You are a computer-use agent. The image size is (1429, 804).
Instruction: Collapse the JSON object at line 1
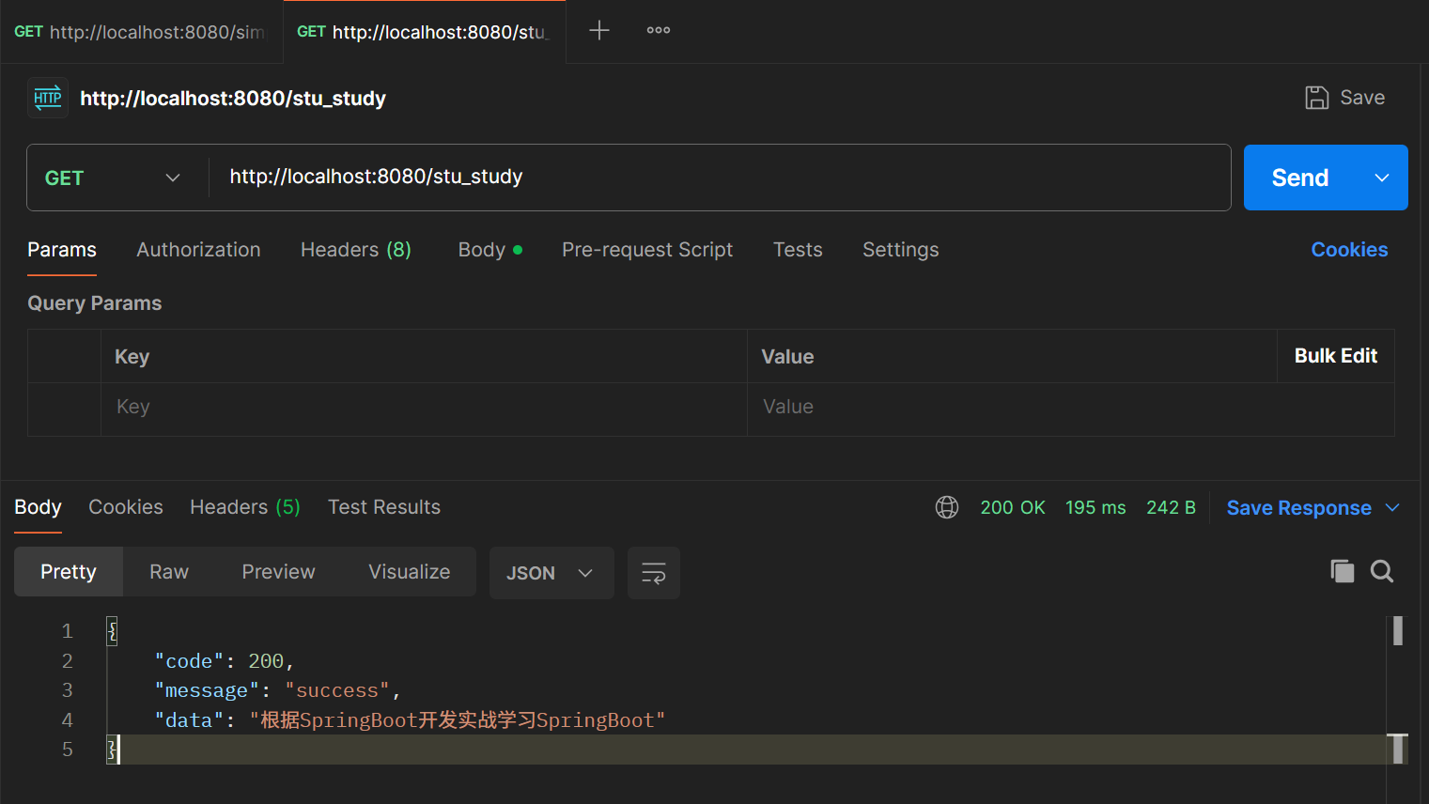(112, 630)
